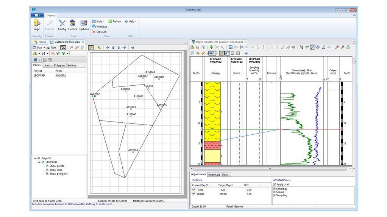Switch to the Data tab
This screenshot has height=217, width=387.
click(225, 175)
